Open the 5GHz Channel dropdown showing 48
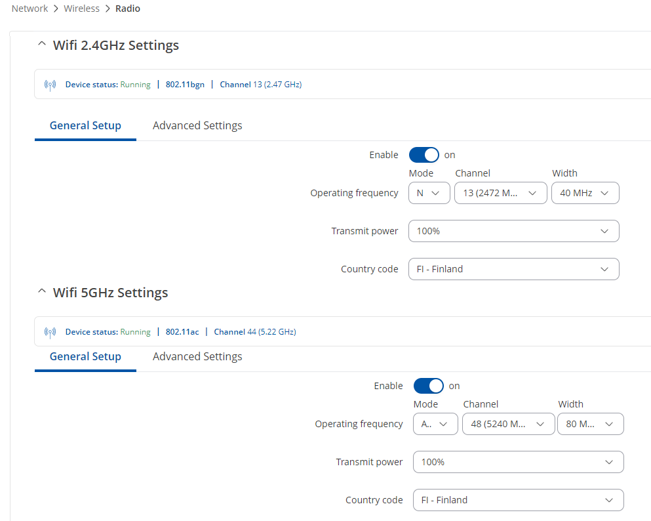Image resolution: width=651 pixels, height=521 pixels. coord(509,424)
